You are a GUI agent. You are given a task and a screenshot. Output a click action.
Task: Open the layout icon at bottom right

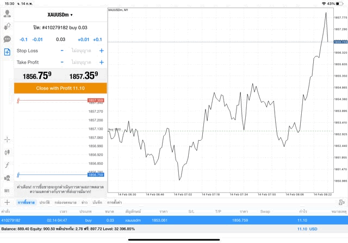coord(341,202)
